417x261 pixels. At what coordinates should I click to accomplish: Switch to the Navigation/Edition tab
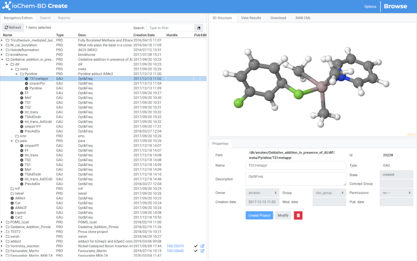click(x=18, y=18)
